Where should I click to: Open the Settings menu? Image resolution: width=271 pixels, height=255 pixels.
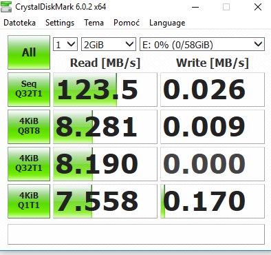60,23
